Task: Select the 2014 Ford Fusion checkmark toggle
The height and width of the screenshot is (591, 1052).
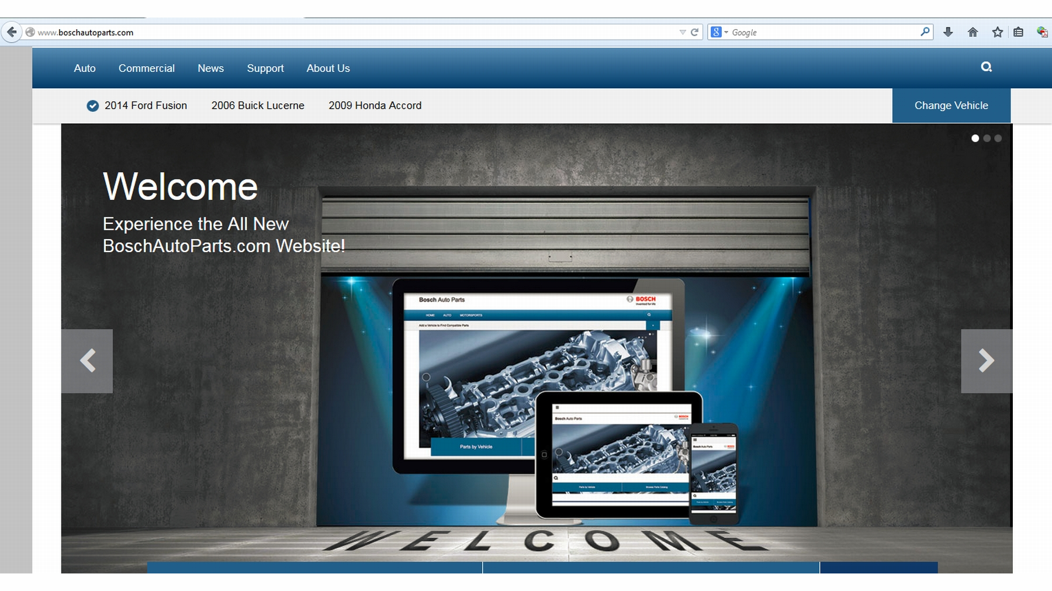Action: click(x=92, y=106)
